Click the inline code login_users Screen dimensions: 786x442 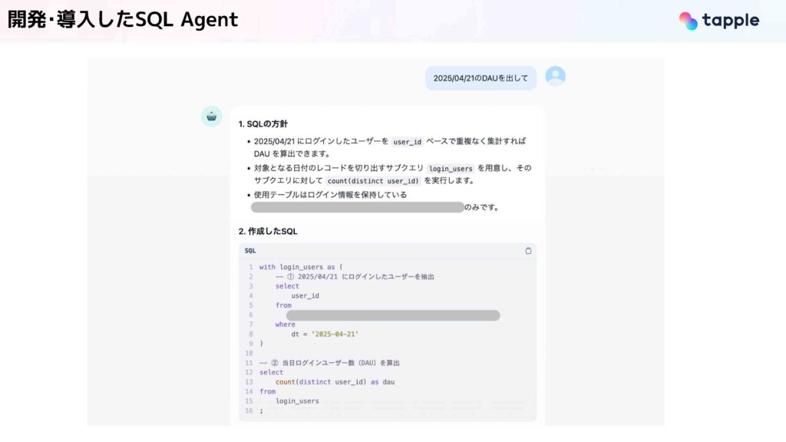451,168
